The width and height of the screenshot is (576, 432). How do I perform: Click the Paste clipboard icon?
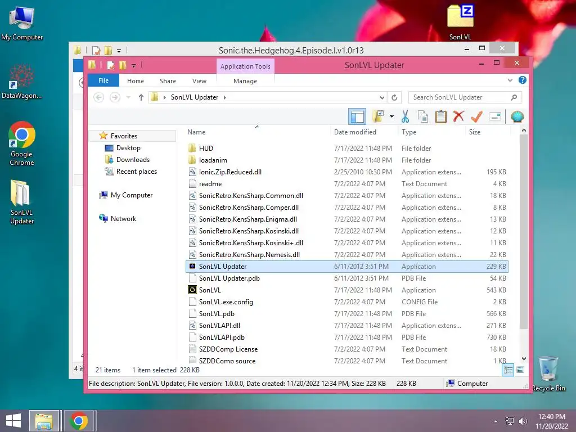tap(441, 117)
